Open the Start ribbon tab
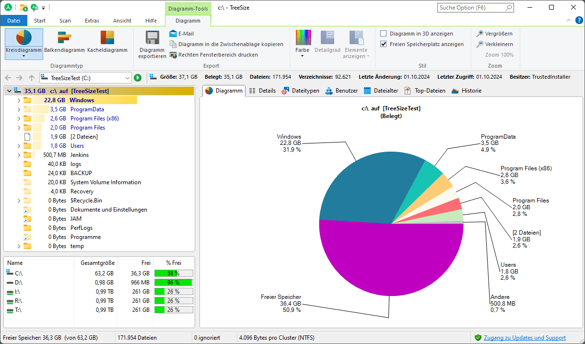Screen dimensions: 585x344 coord(39,20)
